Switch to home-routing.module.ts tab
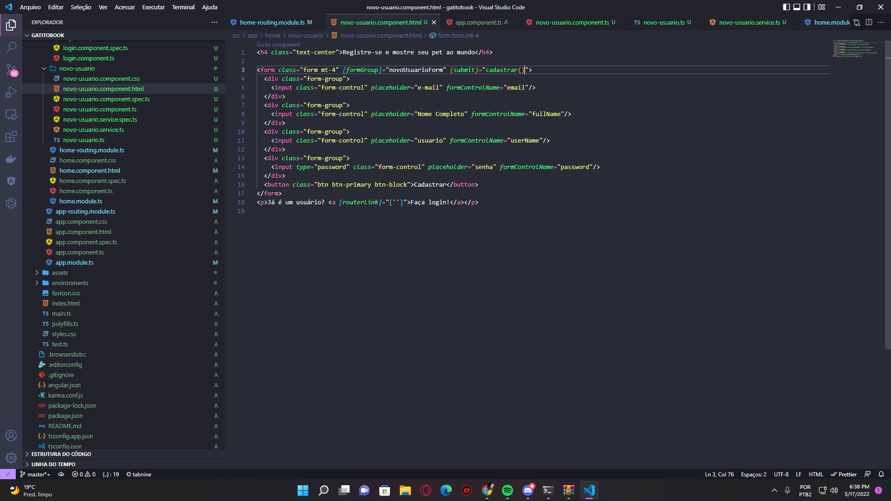Viewport: 891px width, 501px height. [272, 22]
